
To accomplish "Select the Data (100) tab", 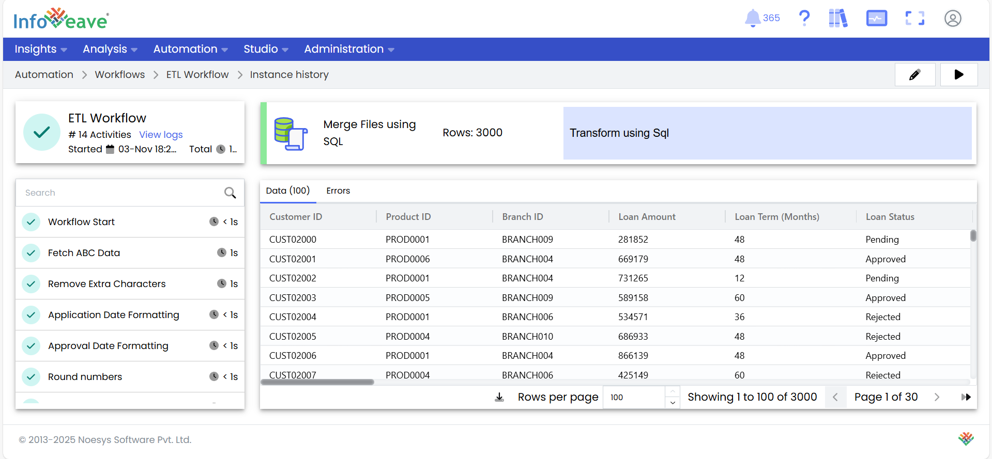I will click(288, 191).
